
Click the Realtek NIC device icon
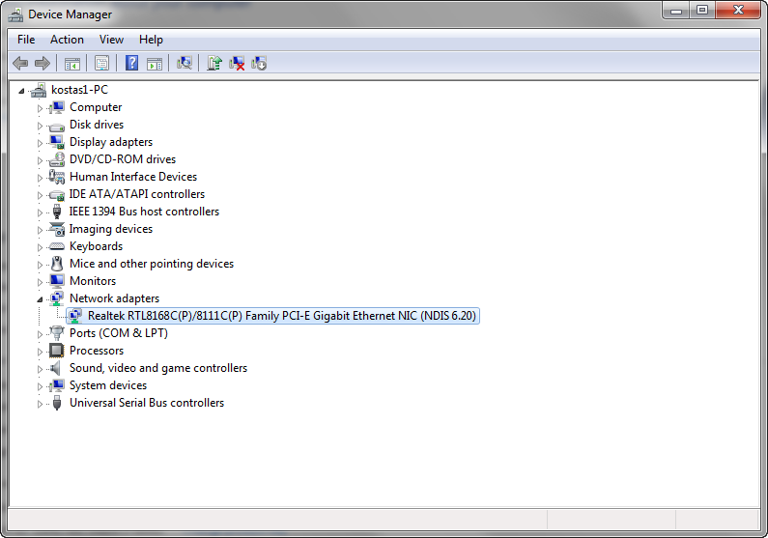point(75,316)
